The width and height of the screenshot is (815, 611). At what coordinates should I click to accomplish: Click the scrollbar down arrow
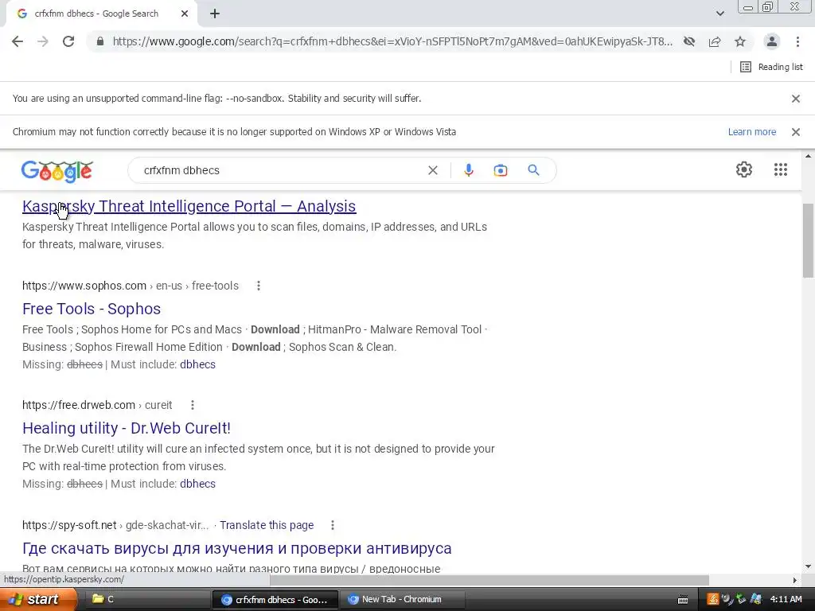coord(809,566)
